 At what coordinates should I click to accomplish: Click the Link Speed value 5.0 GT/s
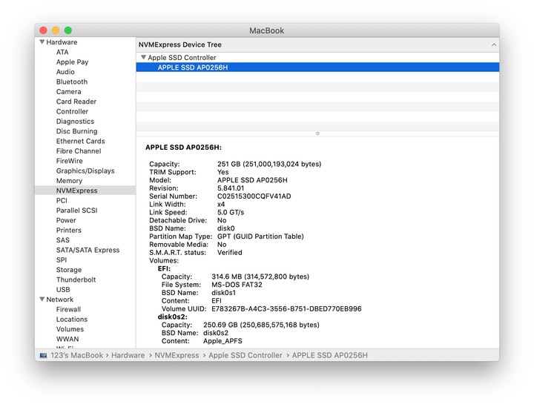click(x=231, y=212)
